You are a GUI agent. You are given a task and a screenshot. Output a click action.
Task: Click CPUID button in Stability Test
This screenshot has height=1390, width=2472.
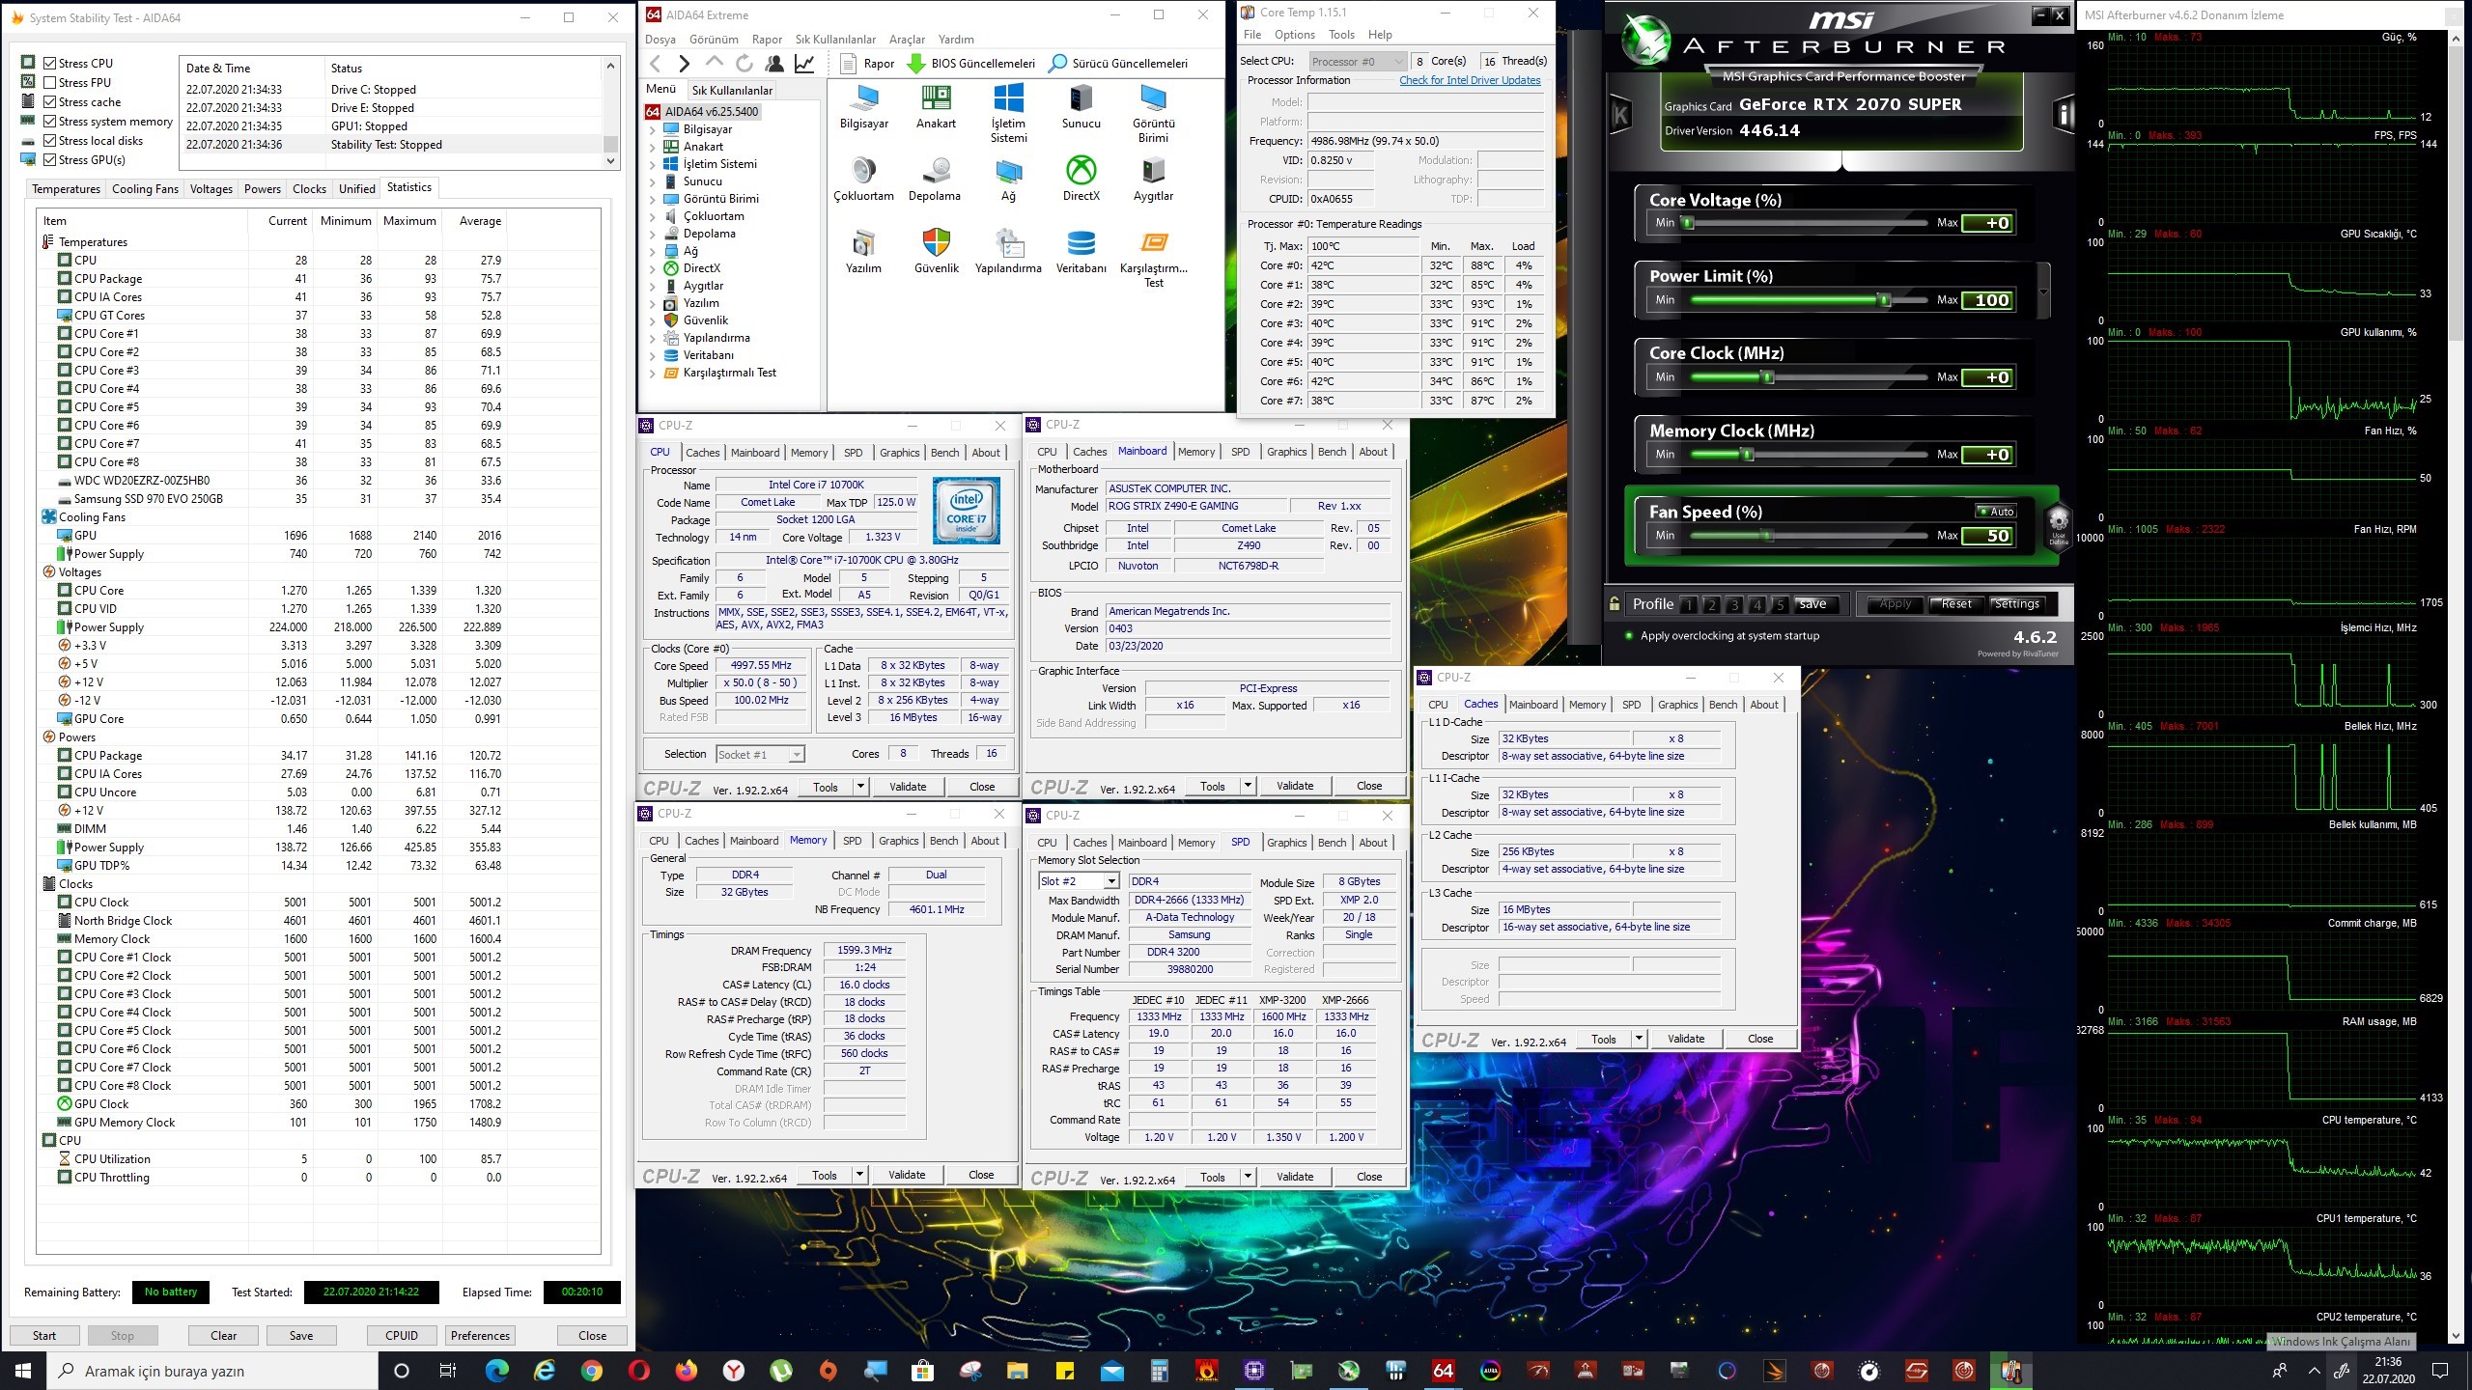point(402,1336)
